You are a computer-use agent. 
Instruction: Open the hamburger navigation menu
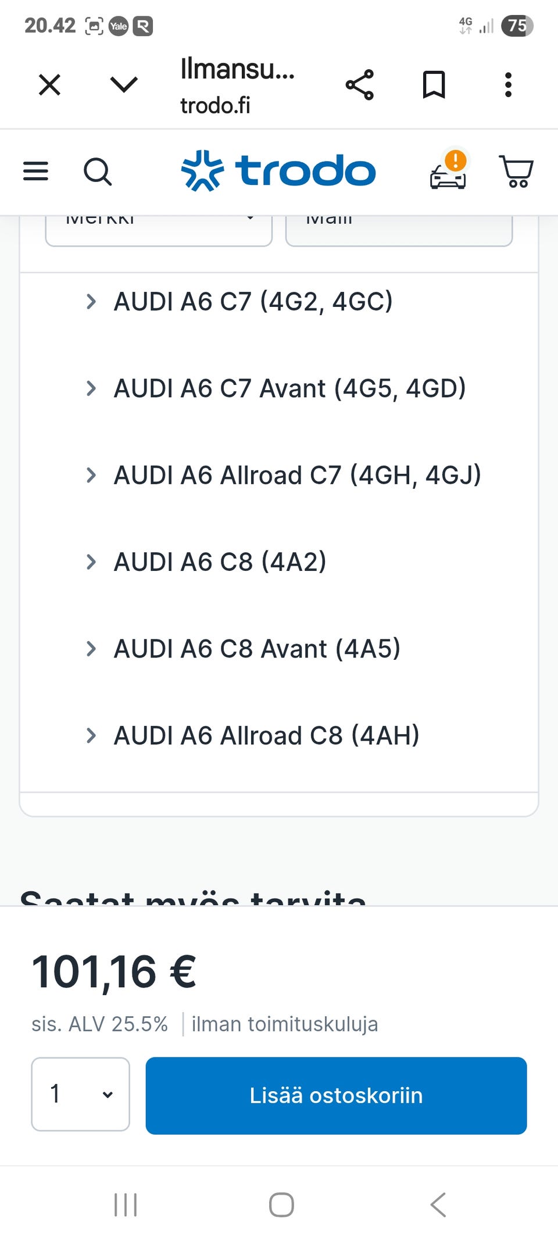click(x=35, y=171)
